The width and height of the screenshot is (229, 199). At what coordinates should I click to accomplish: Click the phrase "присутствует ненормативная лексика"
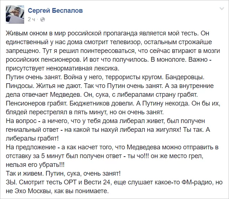63,68
